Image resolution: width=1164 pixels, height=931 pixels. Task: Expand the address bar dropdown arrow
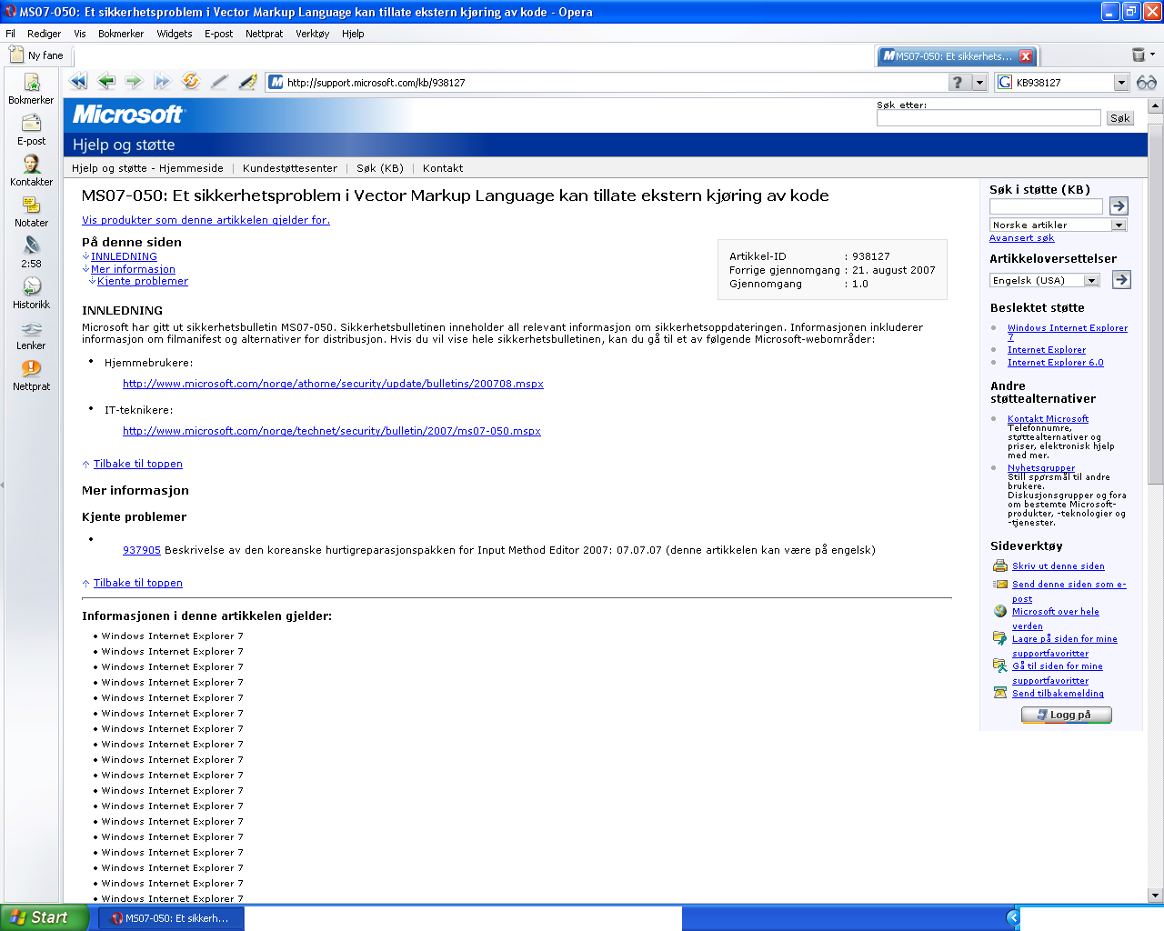coord(979,83)
